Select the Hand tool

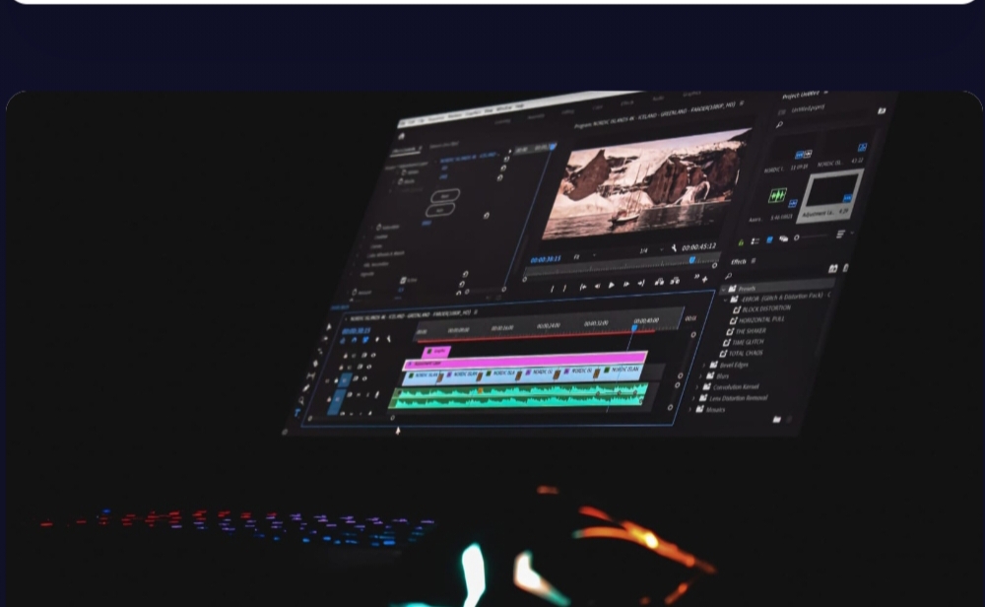coord(301,400)
